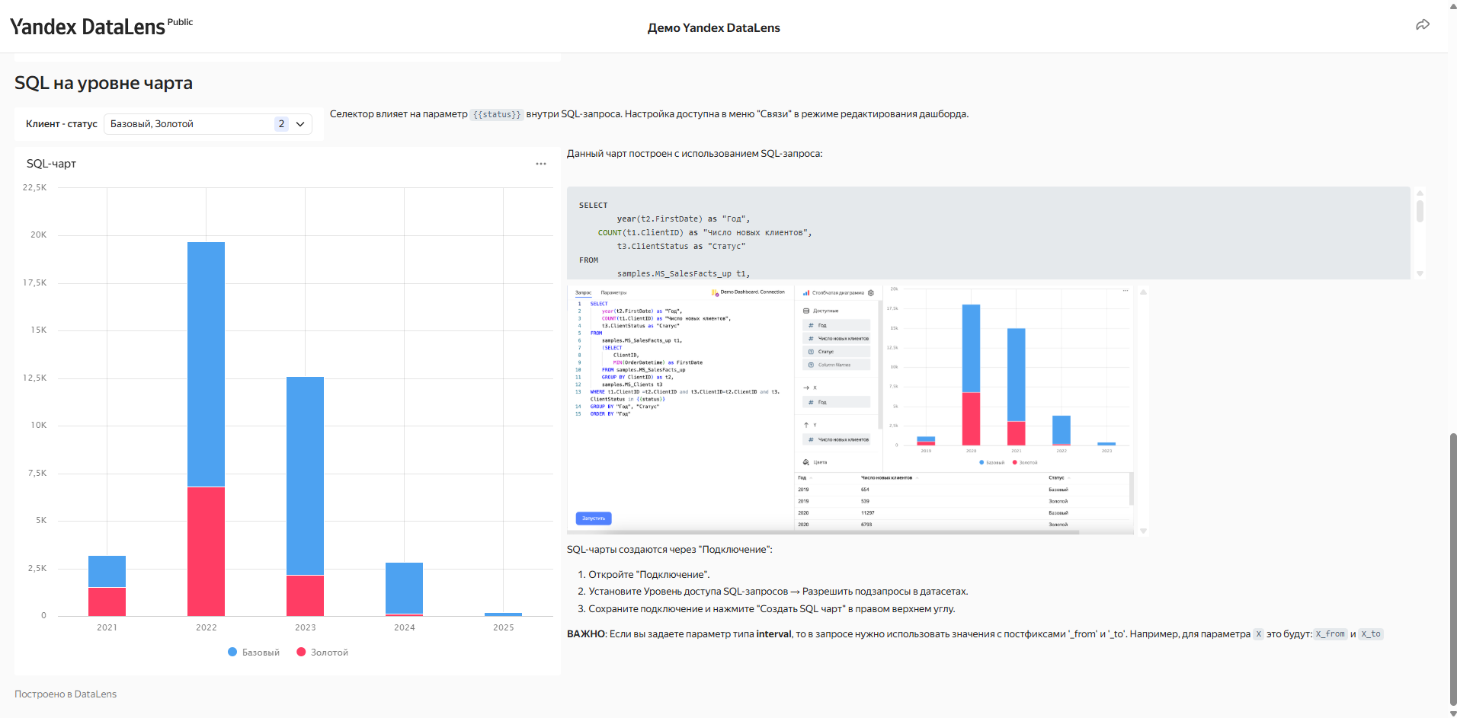1457x718 pixels.
Task: Select the Параметры tab in embedded screenshot
Action: [613, 292]
